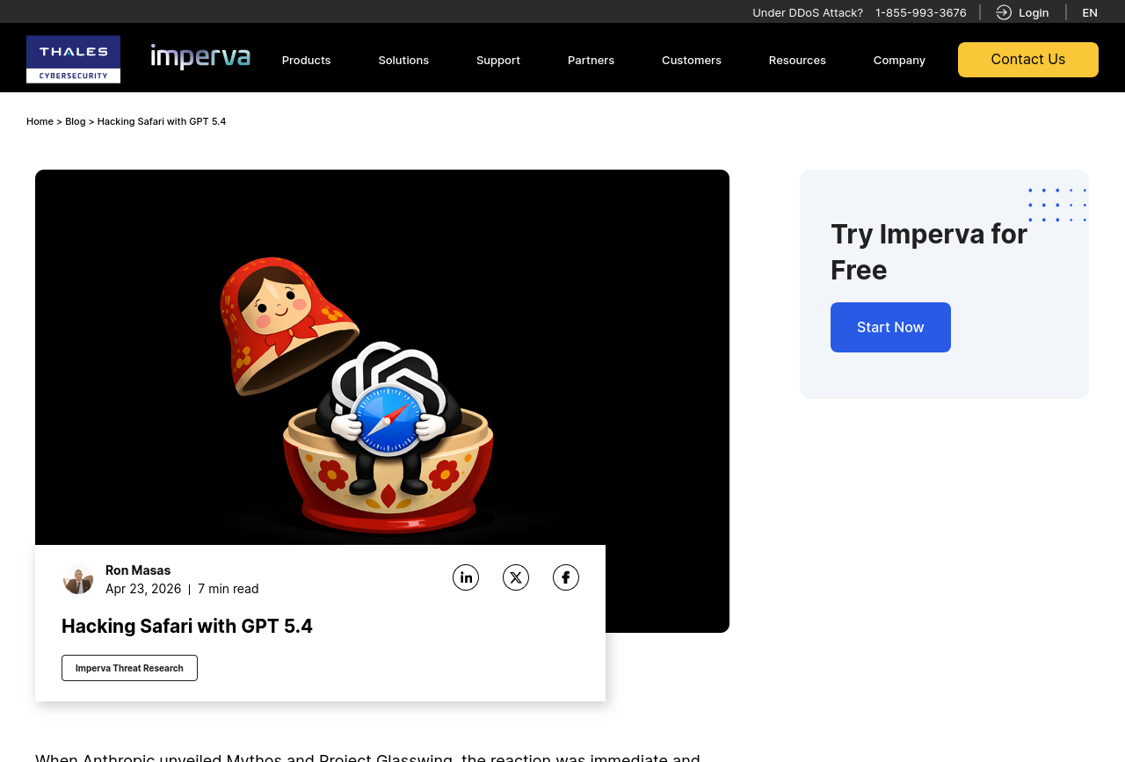This screenshot has height=762, width=1125.
Task: Open the Customers menu item
Action: (x=692, y=60)
